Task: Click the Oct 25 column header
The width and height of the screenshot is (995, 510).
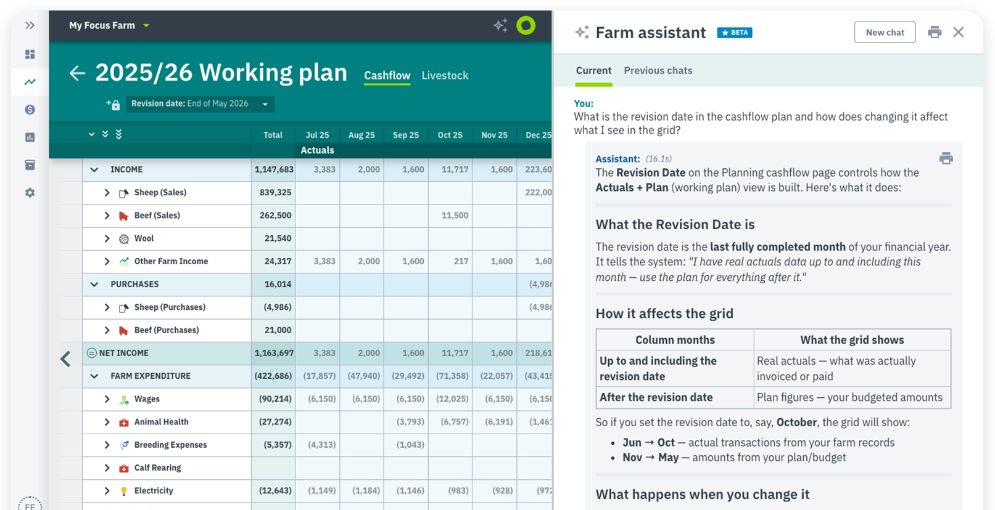Action: pos(450,135)
